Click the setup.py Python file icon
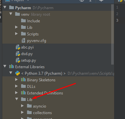Viewport: 125px width, 119px height. tap(18, 60)
